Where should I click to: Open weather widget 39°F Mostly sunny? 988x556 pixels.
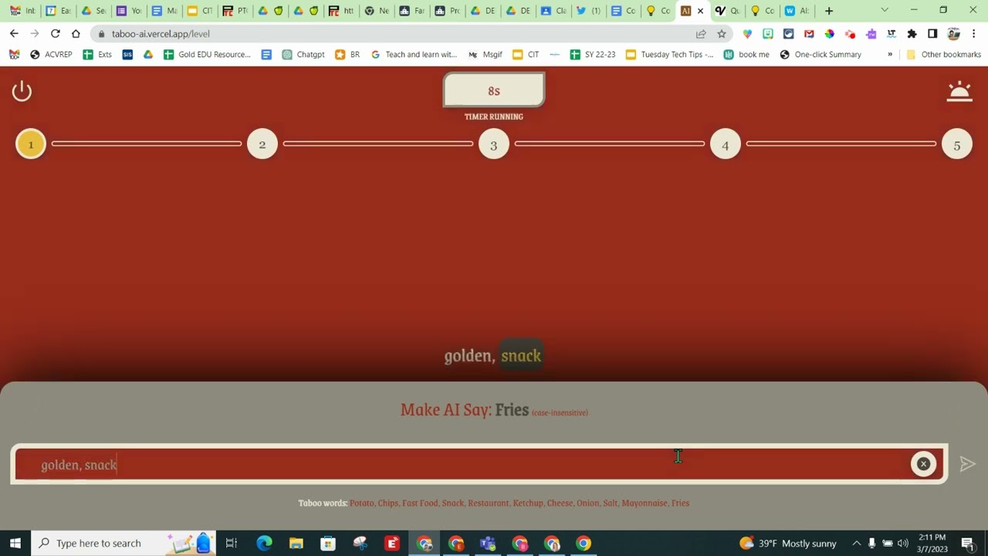pyautogui.click(x=787, y=543)
